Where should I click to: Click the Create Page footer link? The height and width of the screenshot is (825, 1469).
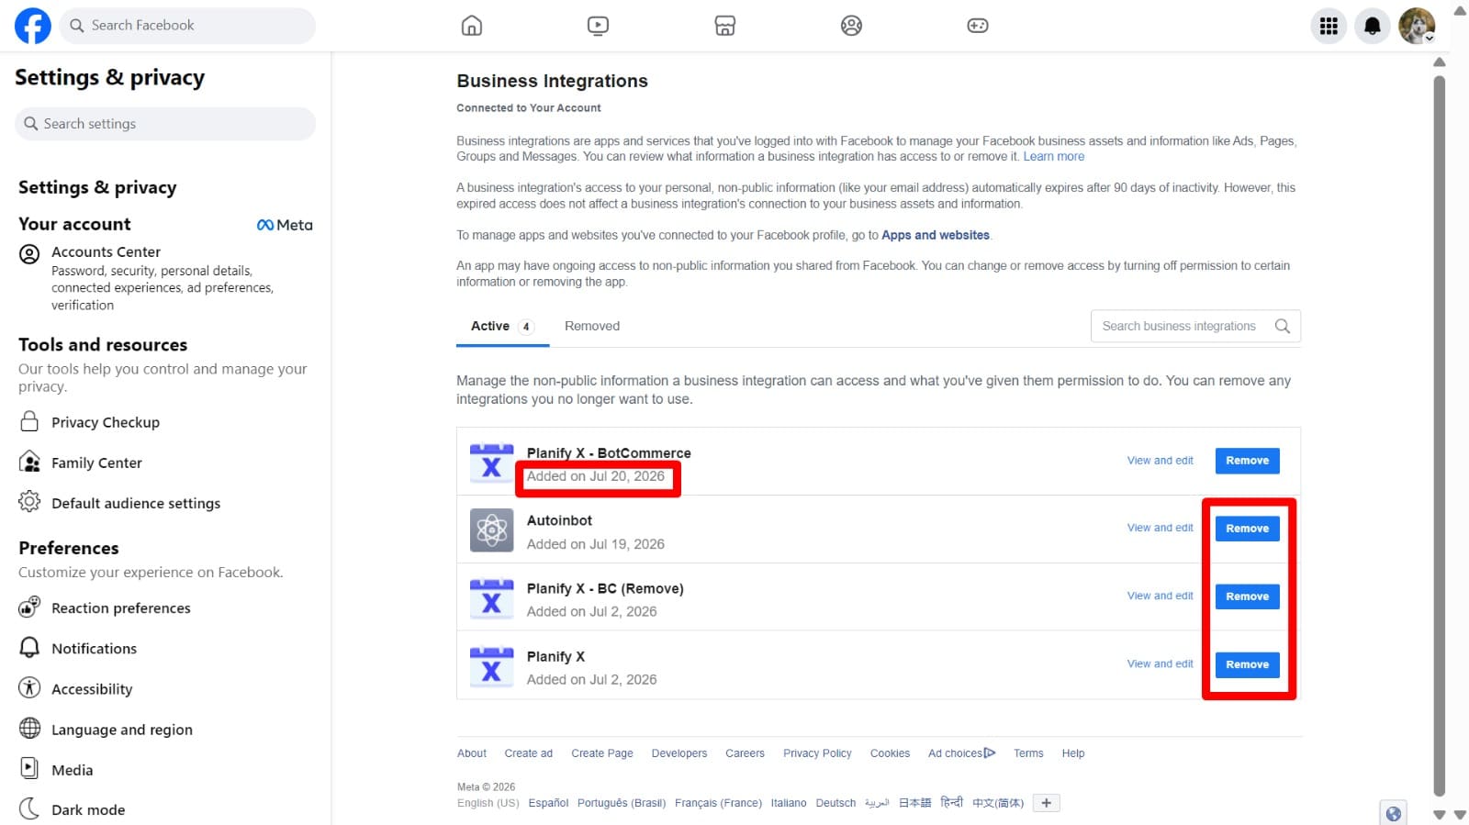tap(602, 753)
